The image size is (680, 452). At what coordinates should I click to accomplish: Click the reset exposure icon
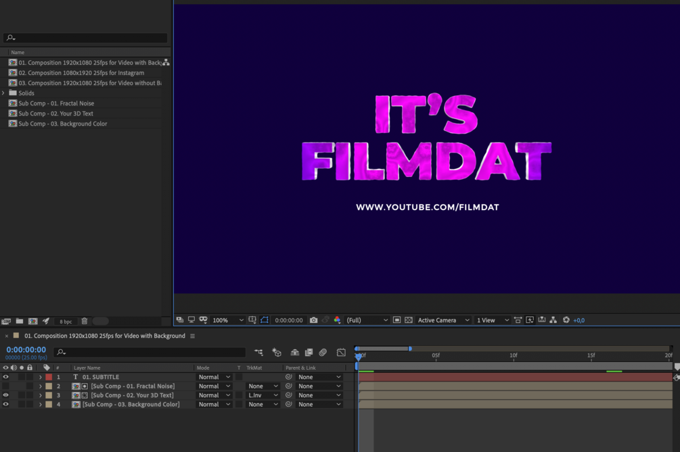click(566, 320)
